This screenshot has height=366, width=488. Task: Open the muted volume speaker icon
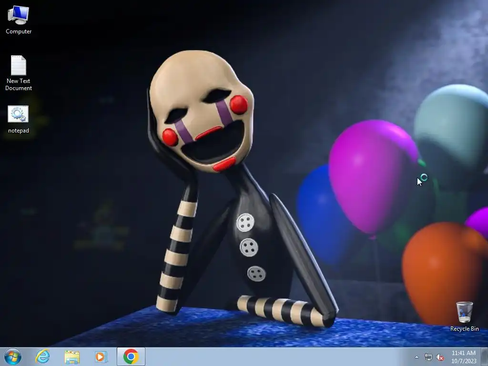pos(440,357)
